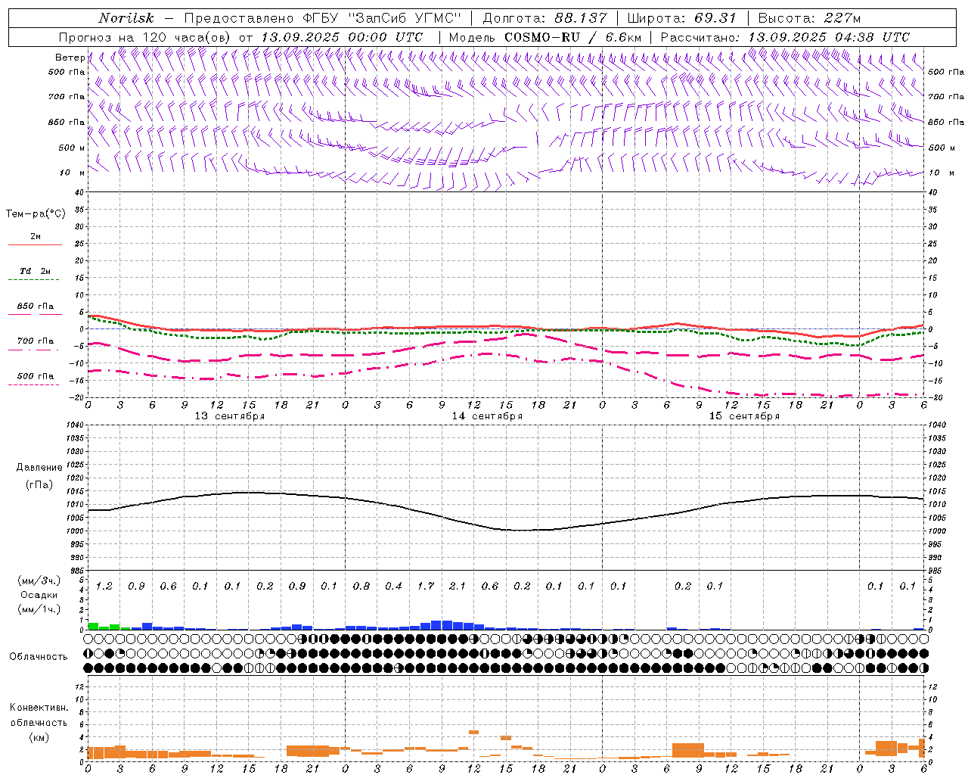The image size is (968, 775).
Task: Select the longitude value Долгота: 88.137
Action: point(544,18)
